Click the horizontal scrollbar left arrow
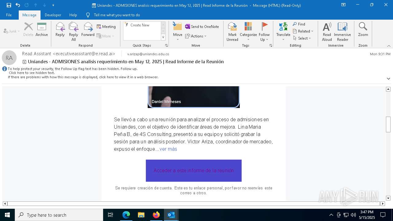This screenshot has height=221, width=393. (5, 204)
